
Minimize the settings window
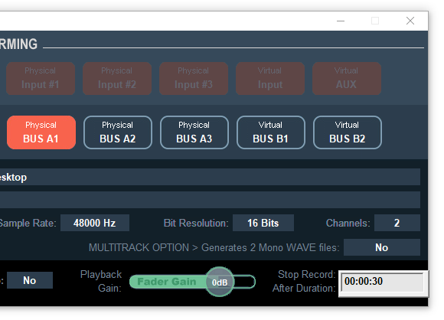click(341, 21)
